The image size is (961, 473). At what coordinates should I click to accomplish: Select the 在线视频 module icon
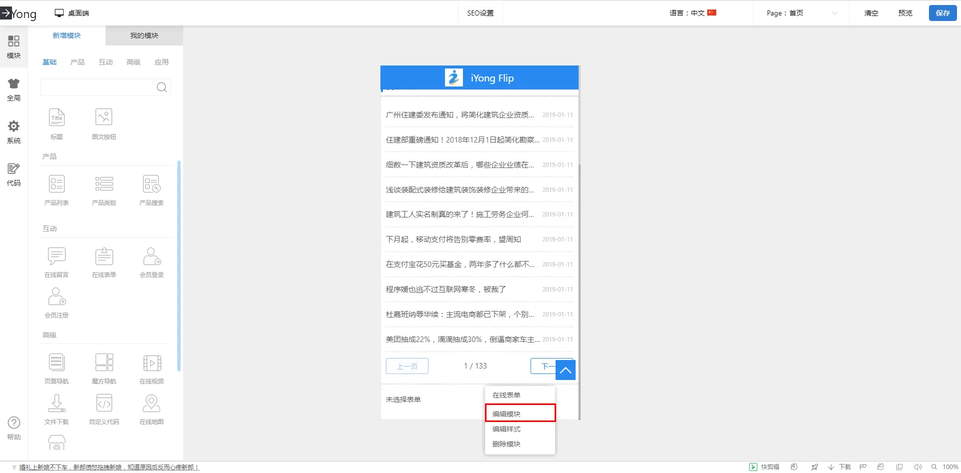(x=152, y=363)
